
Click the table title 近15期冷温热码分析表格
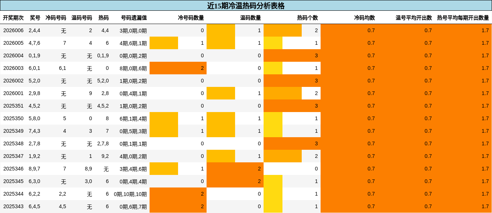246,5
